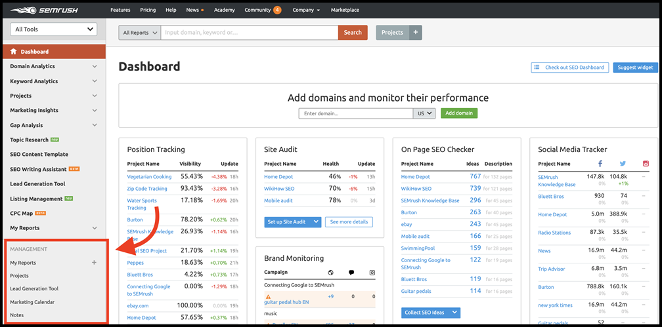Click the orange Search button
Screen dimensions: 662x327
pos(353,33)
